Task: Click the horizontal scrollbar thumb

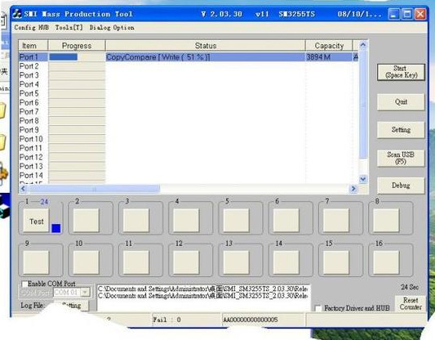Action: 94,189
